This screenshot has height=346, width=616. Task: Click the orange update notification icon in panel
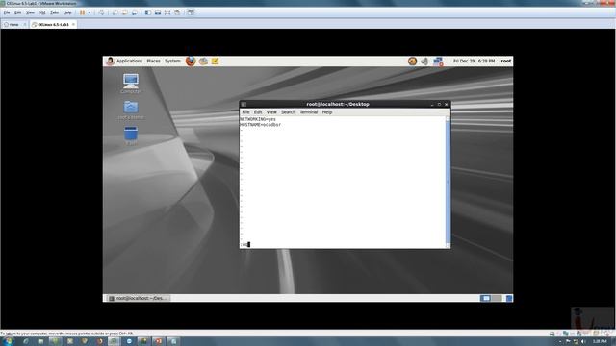[412, 62]
